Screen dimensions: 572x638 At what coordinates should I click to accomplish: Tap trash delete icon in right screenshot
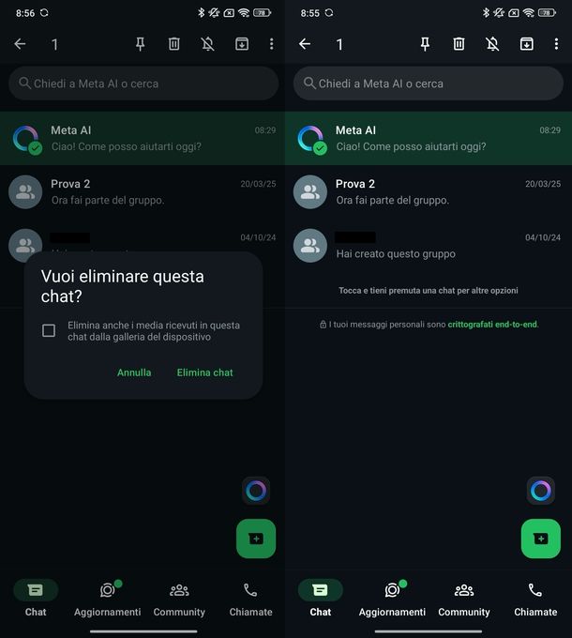coord(459,43)
